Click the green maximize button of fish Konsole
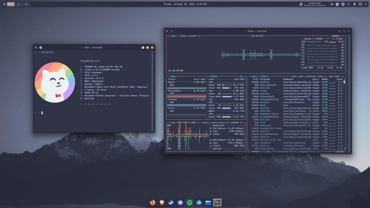Image resolution: width=370 pixels, height=208 pixels. click(147, 47)
